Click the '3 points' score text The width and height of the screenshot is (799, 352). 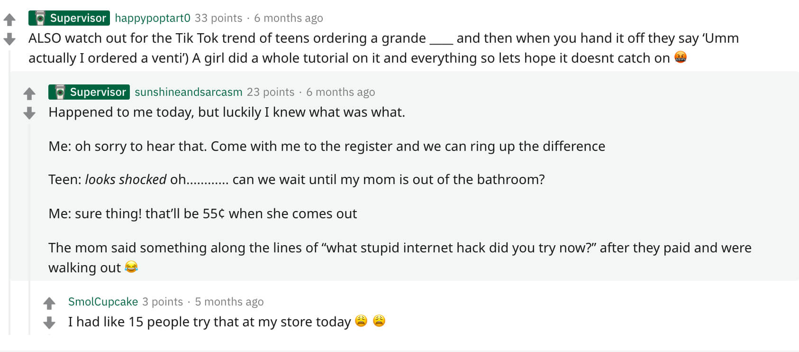click(163, 302)
